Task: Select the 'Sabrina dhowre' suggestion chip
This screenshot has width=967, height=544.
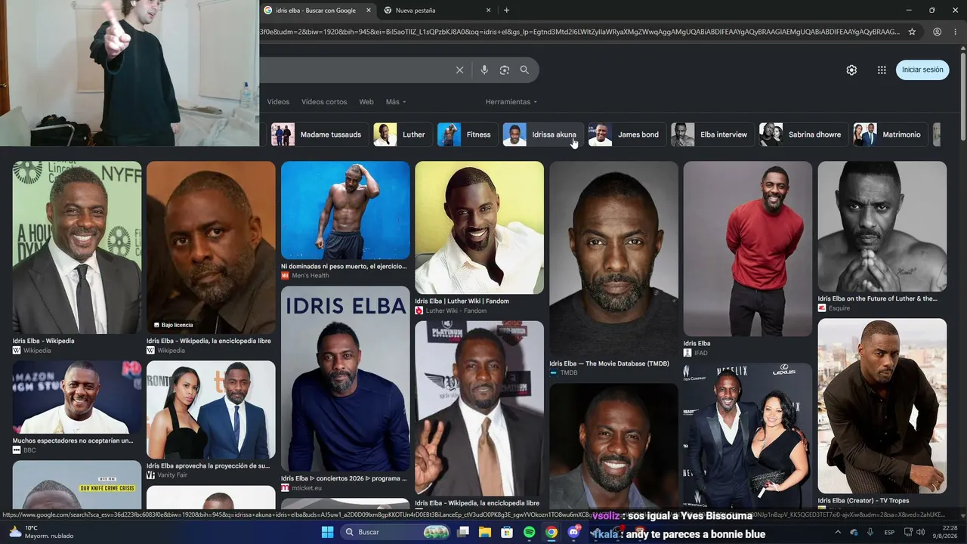Action: click(804, 134)
